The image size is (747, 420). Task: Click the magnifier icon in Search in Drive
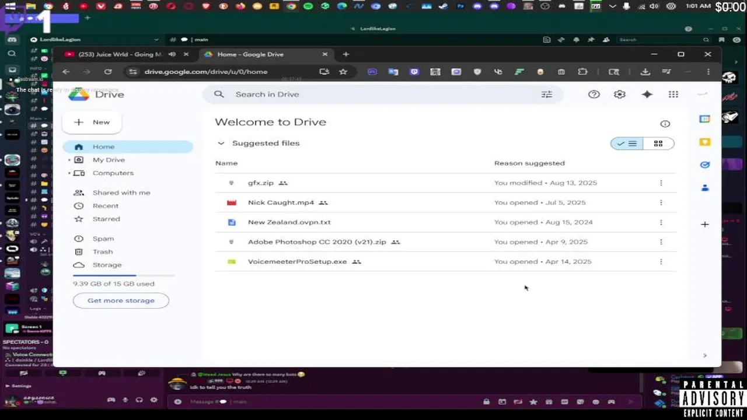tap(219, 94)
